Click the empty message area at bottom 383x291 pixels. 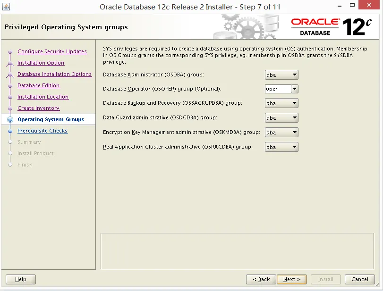(237, 251)
